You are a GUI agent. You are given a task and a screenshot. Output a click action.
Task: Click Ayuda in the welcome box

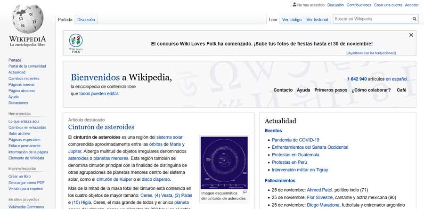(x=303, y=90)
